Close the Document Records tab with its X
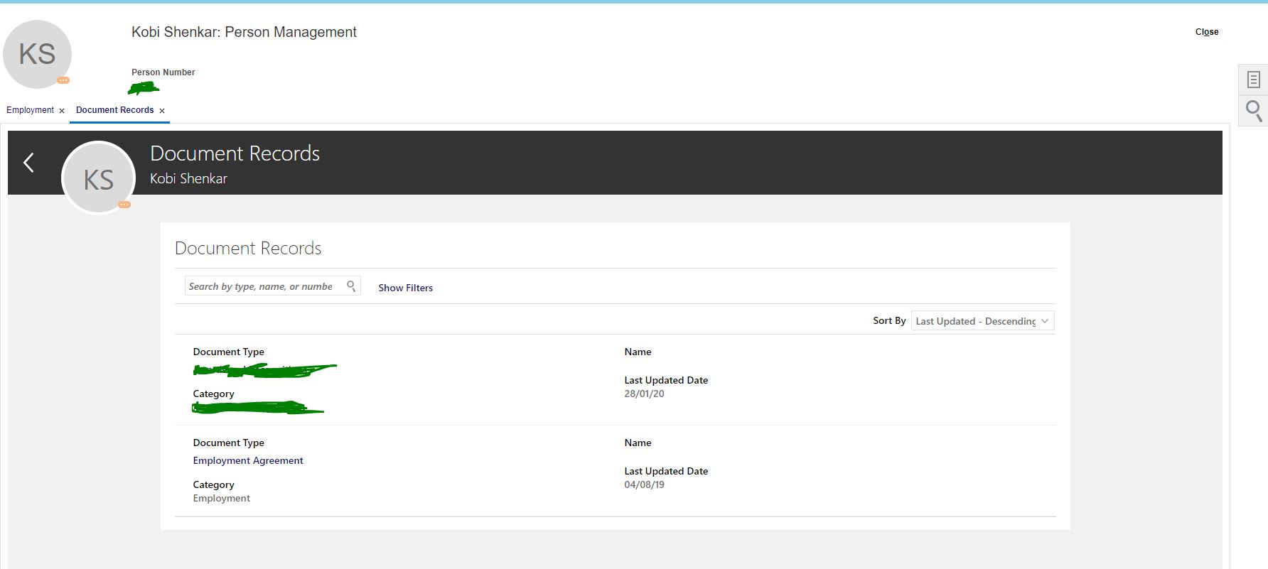1268x569 pixels. point(162,111)
